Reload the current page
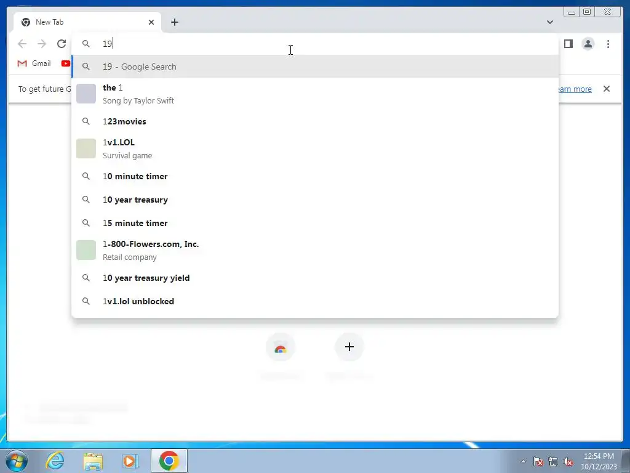Image resolution: width=630 pixels, height=473 pixels. click(61, 44)
